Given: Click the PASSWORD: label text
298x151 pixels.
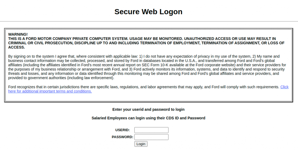Looking at the screenshot, I should click(x=123, y=137).
